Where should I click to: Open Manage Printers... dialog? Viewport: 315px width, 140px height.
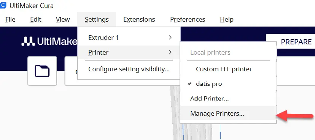pos(228,113)
